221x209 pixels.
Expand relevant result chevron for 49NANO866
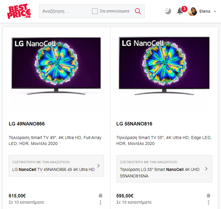tap(98, 166)
